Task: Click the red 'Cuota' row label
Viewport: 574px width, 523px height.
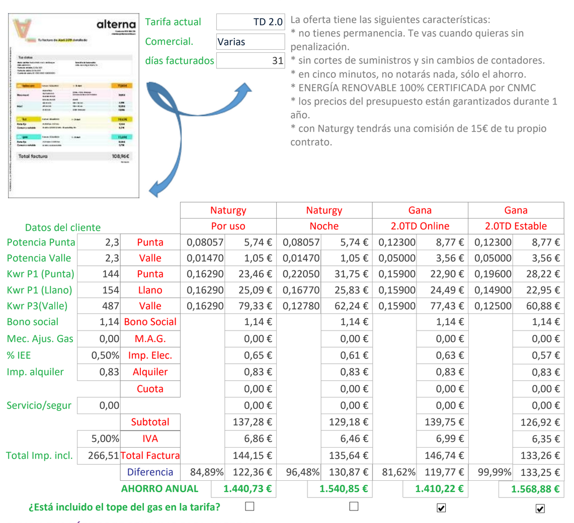Action: (x=150, y=389)
